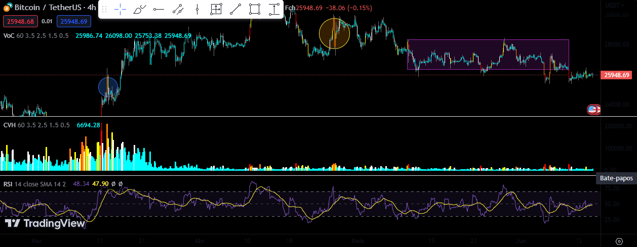Viewport: 637px width, 247px height.
Task: Select the price range measure tool
Action: (216, 9)
